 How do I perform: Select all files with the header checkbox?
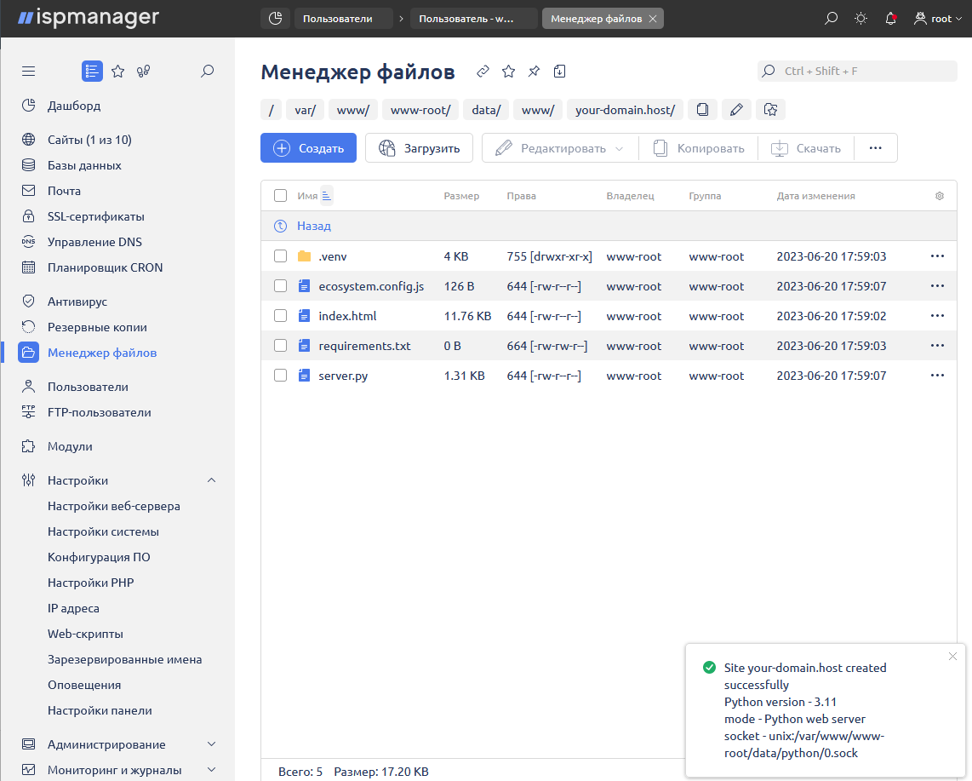pos(280,195)
